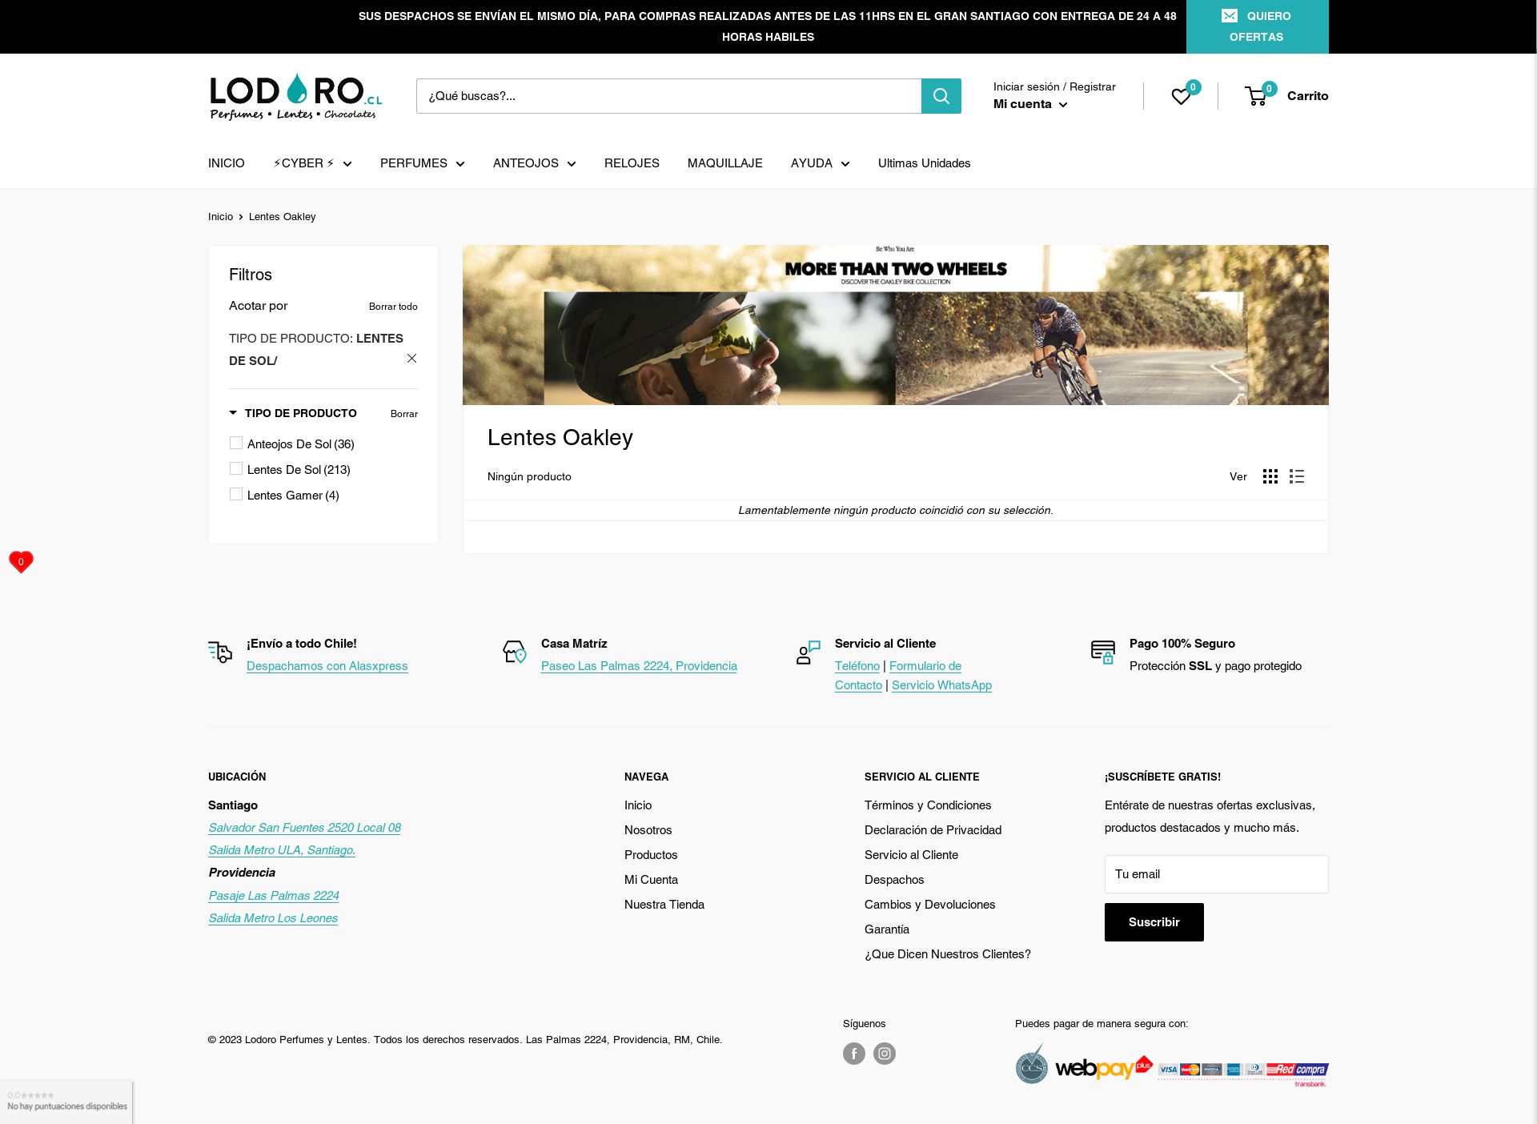Focus the ¿Qué buscas? search field
The height and width of the screenshot is (1124, 1537).
(668, 96)
